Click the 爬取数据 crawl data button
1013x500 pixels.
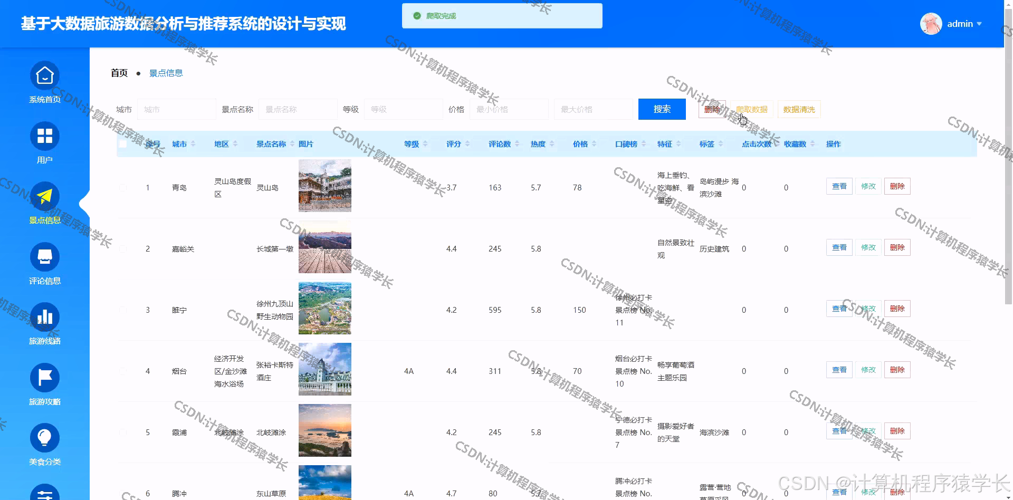752,109
